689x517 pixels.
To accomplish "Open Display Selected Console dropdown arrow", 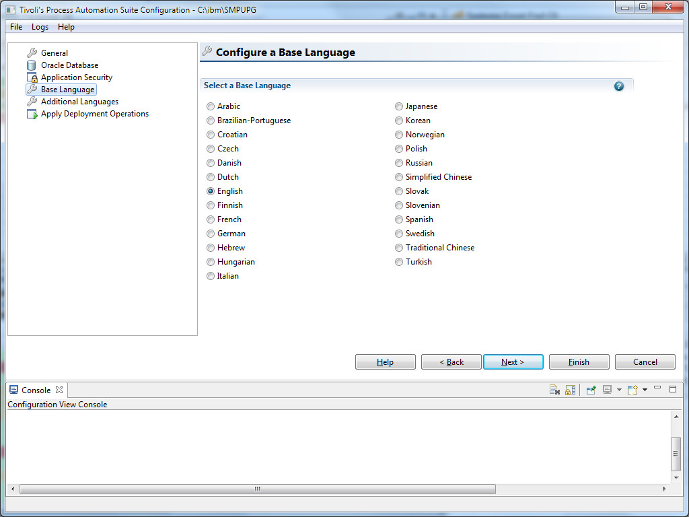I will click(619, 390).
